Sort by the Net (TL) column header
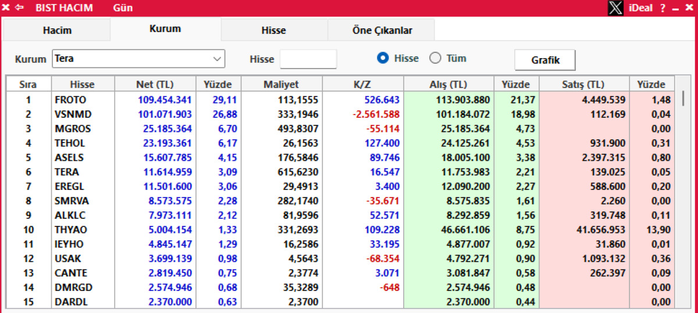Image resolution: width=698 pixels, height=313 pixels. coord(155,85)
